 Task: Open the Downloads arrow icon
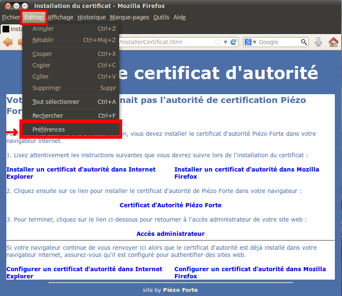(318, 42)
